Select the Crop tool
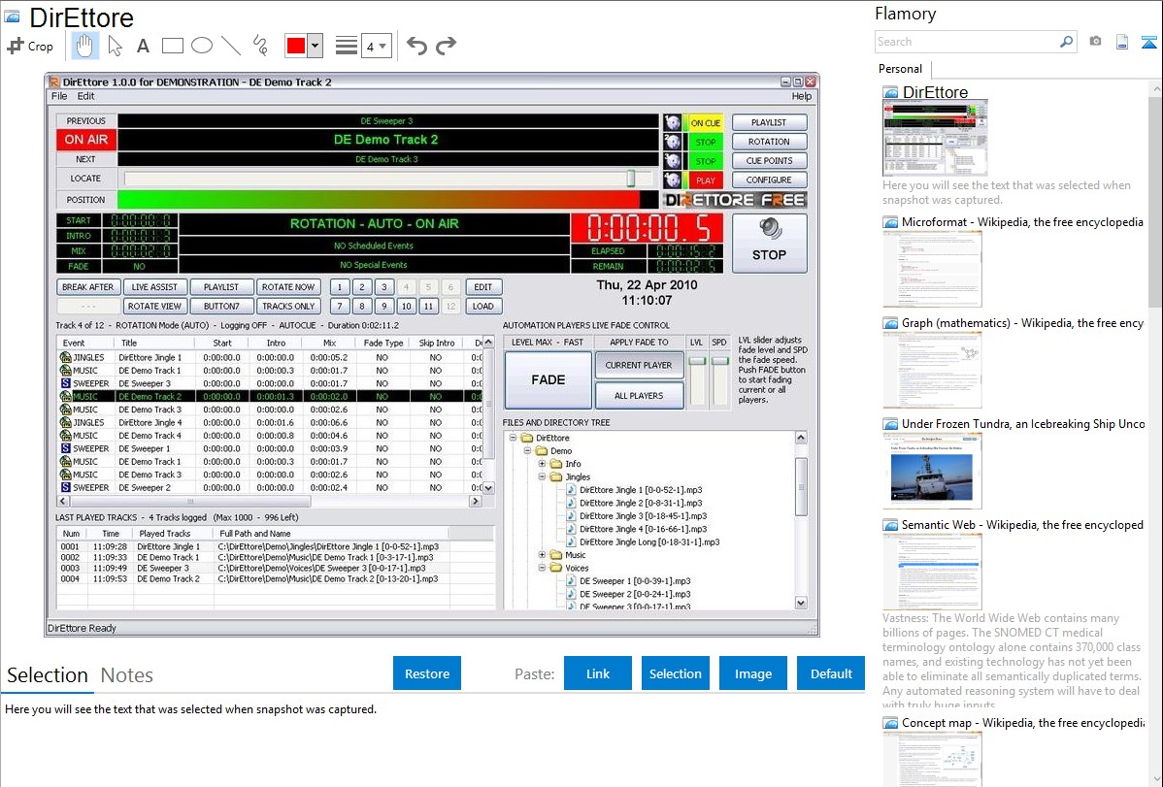Viewport: 1163px width, 787px height. coord(30,46)
